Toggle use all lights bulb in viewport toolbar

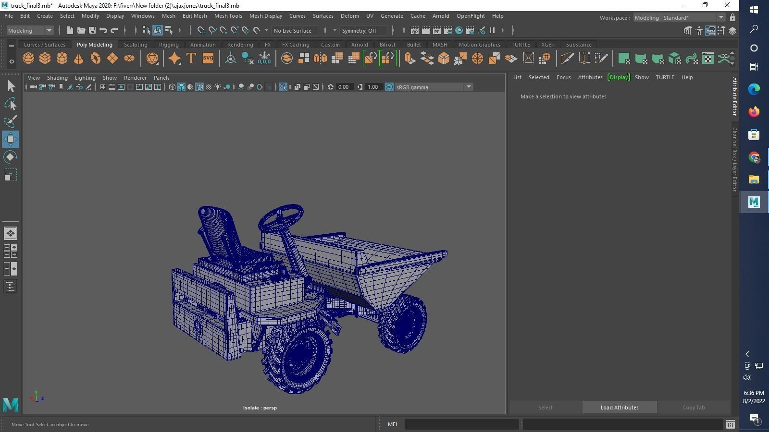click(218, 87)
